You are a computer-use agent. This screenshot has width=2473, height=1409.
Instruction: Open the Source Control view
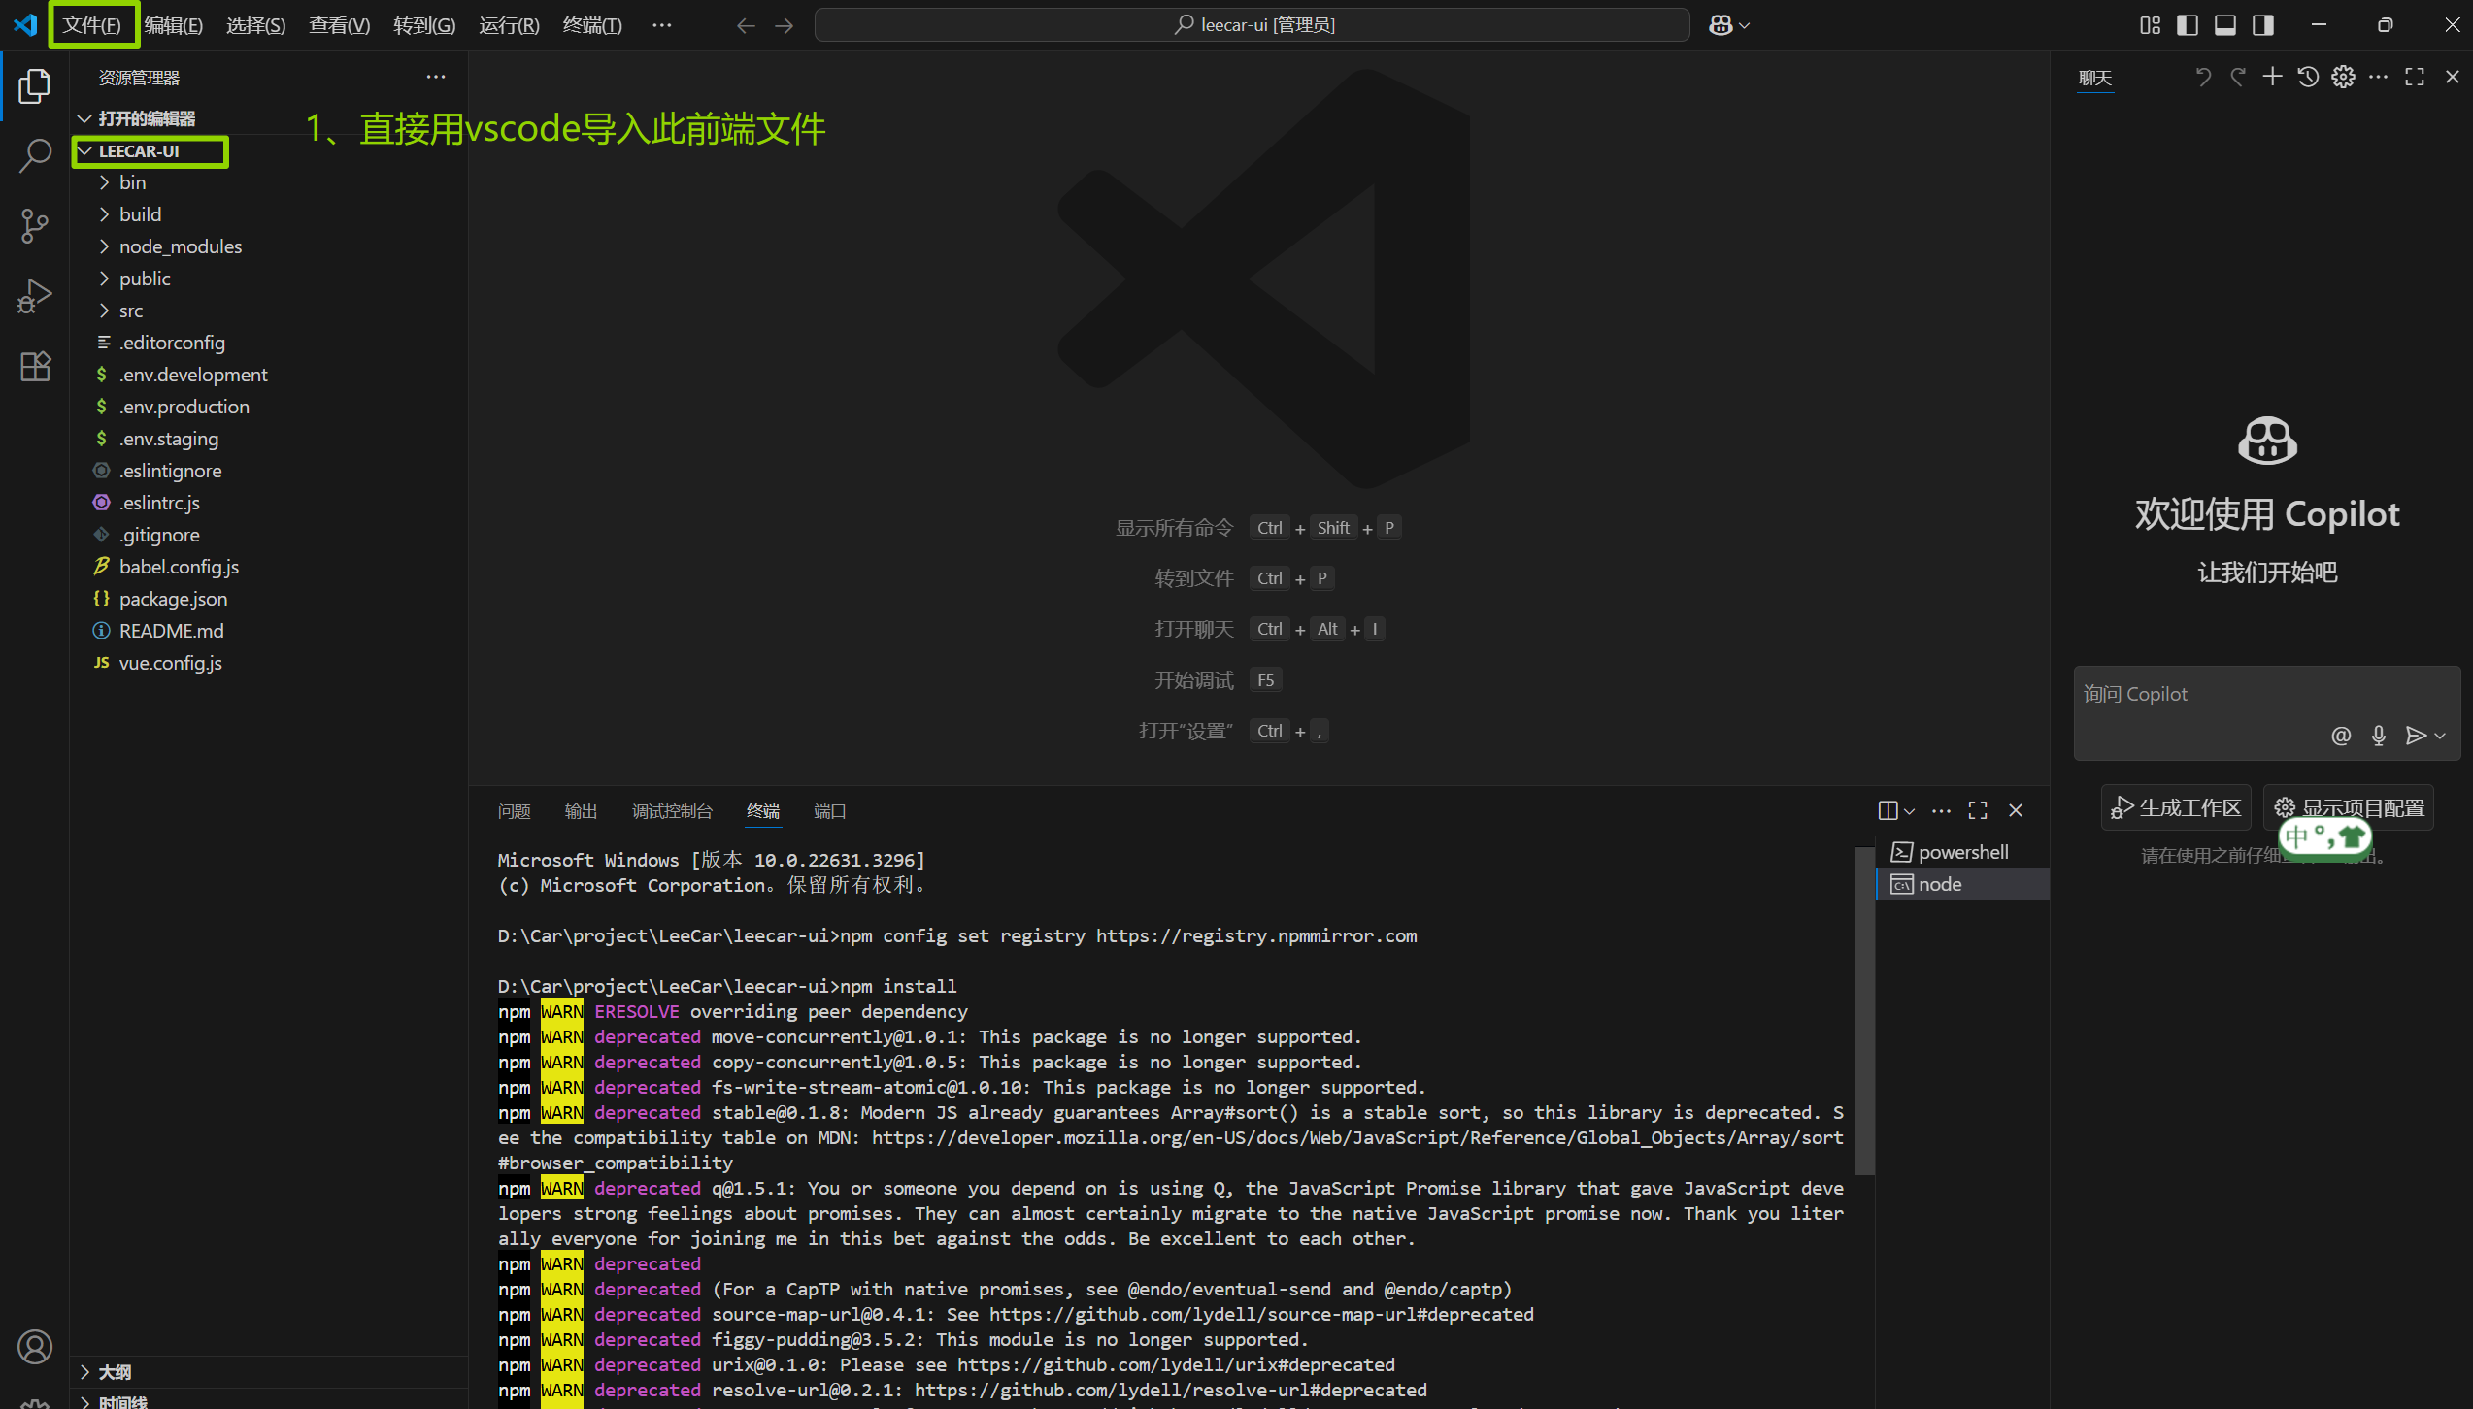tap(35, 226)
